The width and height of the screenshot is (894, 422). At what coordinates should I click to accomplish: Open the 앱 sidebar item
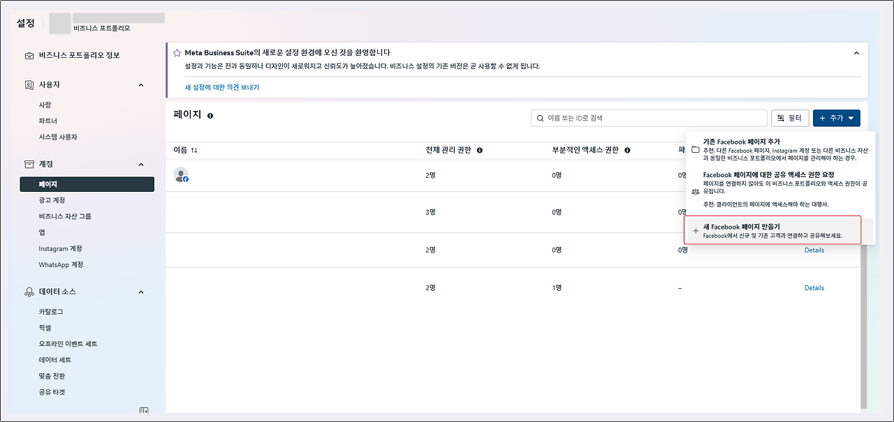[42, 233]
